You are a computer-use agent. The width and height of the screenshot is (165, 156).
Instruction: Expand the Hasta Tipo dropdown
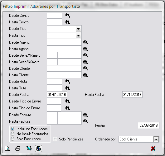click(78, 35)
